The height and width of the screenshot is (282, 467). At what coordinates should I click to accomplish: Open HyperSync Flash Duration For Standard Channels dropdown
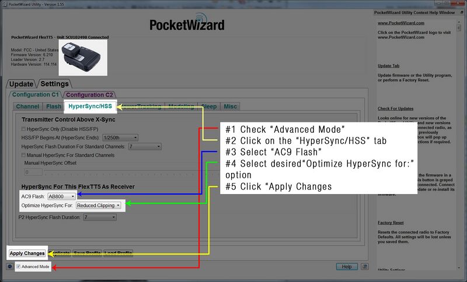[145, 146]
